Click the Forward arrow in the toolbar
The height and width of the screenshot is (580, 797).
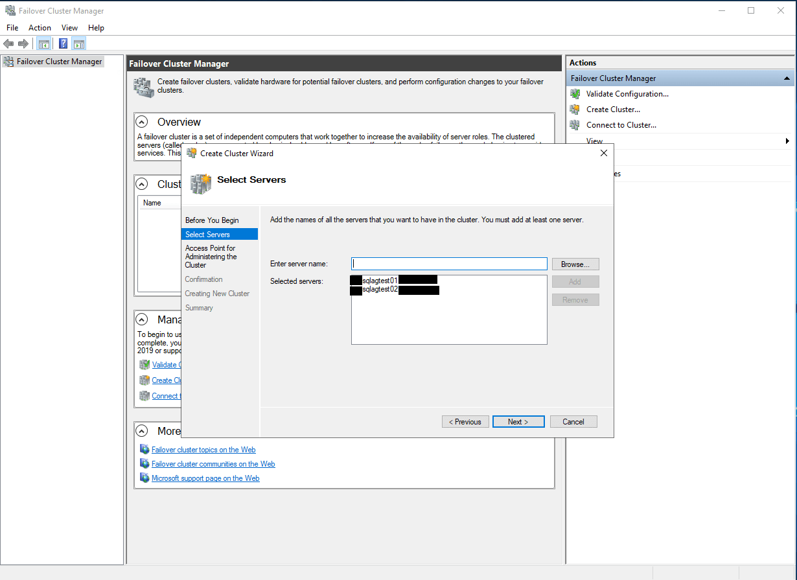[x=23, y=44]
